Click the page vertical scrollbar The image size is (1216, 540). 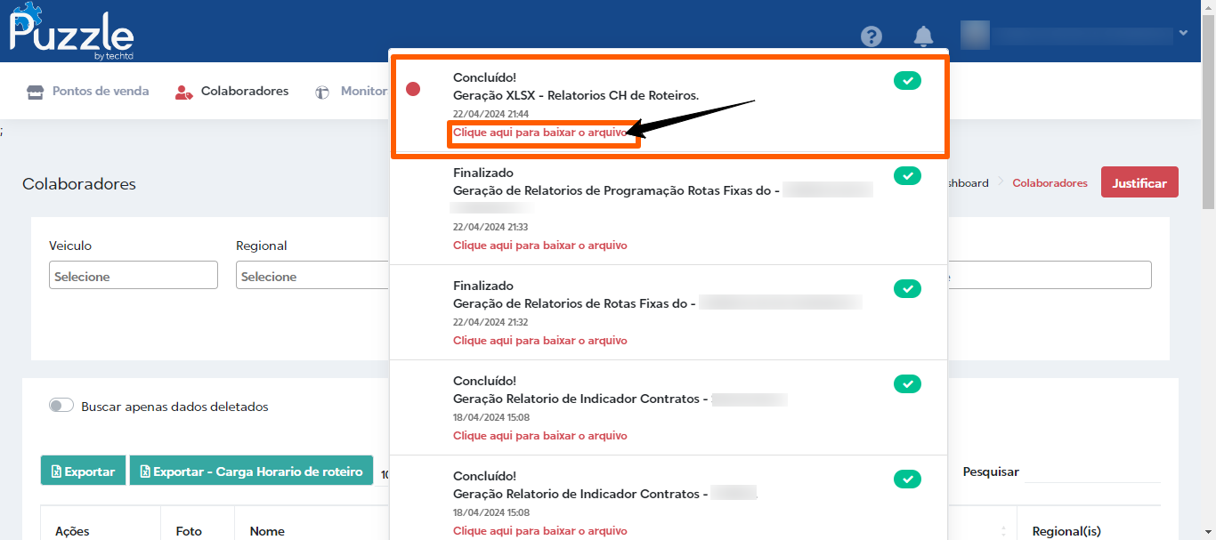click(x=1208, y=267)
